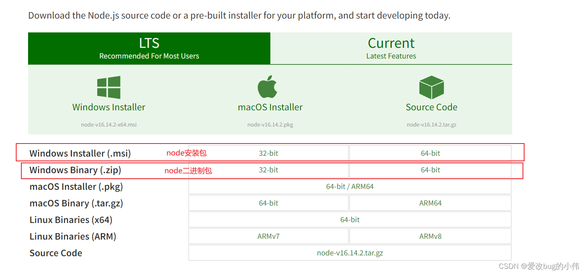The height and width of the screenshot is (274, 585).
Task: Click the Download Node.js description sentence
Action: [239, 16]
